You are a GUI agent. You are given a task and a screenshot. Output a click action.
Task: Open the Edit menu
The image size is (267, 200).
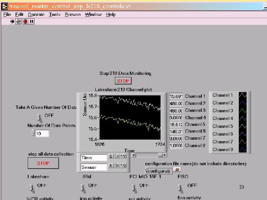19,14
